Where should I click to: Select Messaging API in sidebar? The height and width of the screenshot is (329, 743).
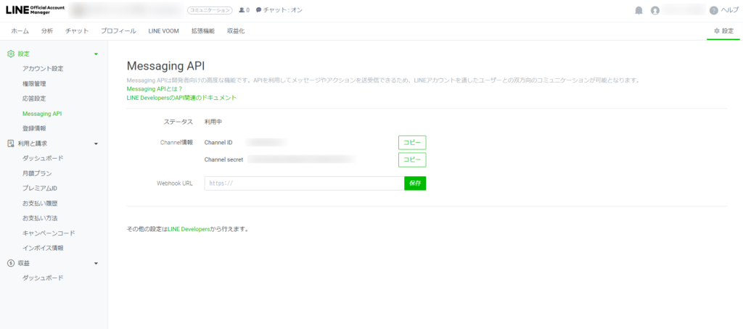tap(42, 114)
